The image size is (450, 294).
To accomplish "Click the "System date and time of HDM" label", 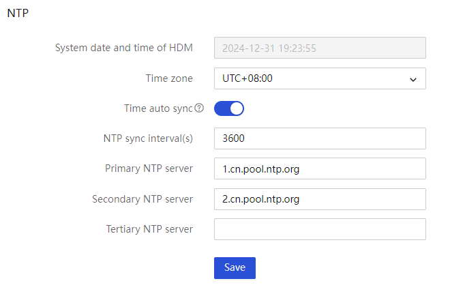I will tap(123, 48).
